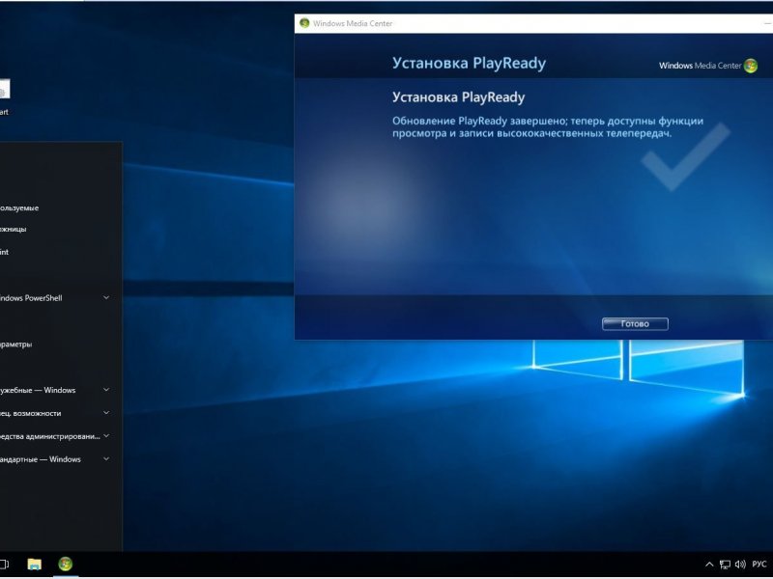The width and height of the screenshot is (773, 579).
Task: Open Параметры in the Start menu
Action: point(16,345)
